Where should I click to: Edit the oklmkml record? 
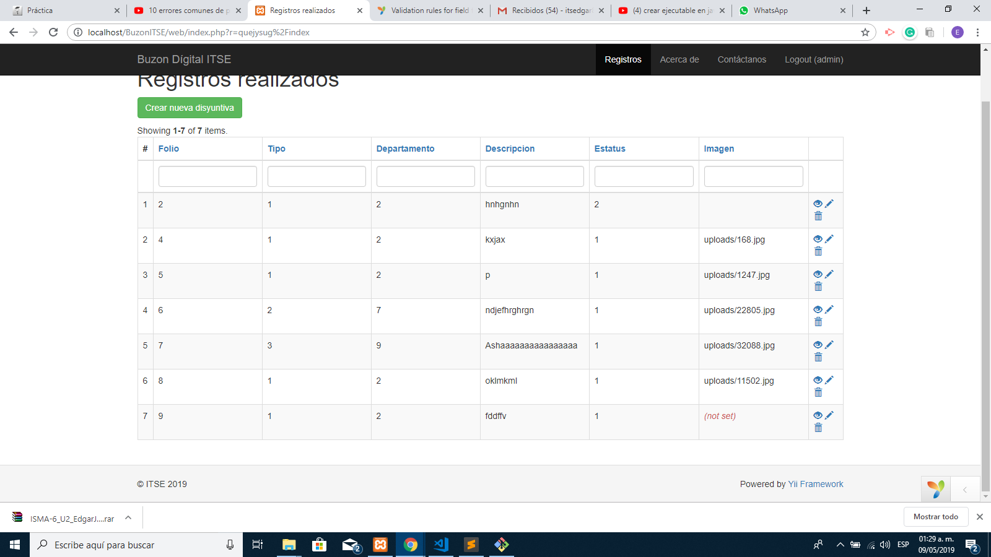coord(829,380)
